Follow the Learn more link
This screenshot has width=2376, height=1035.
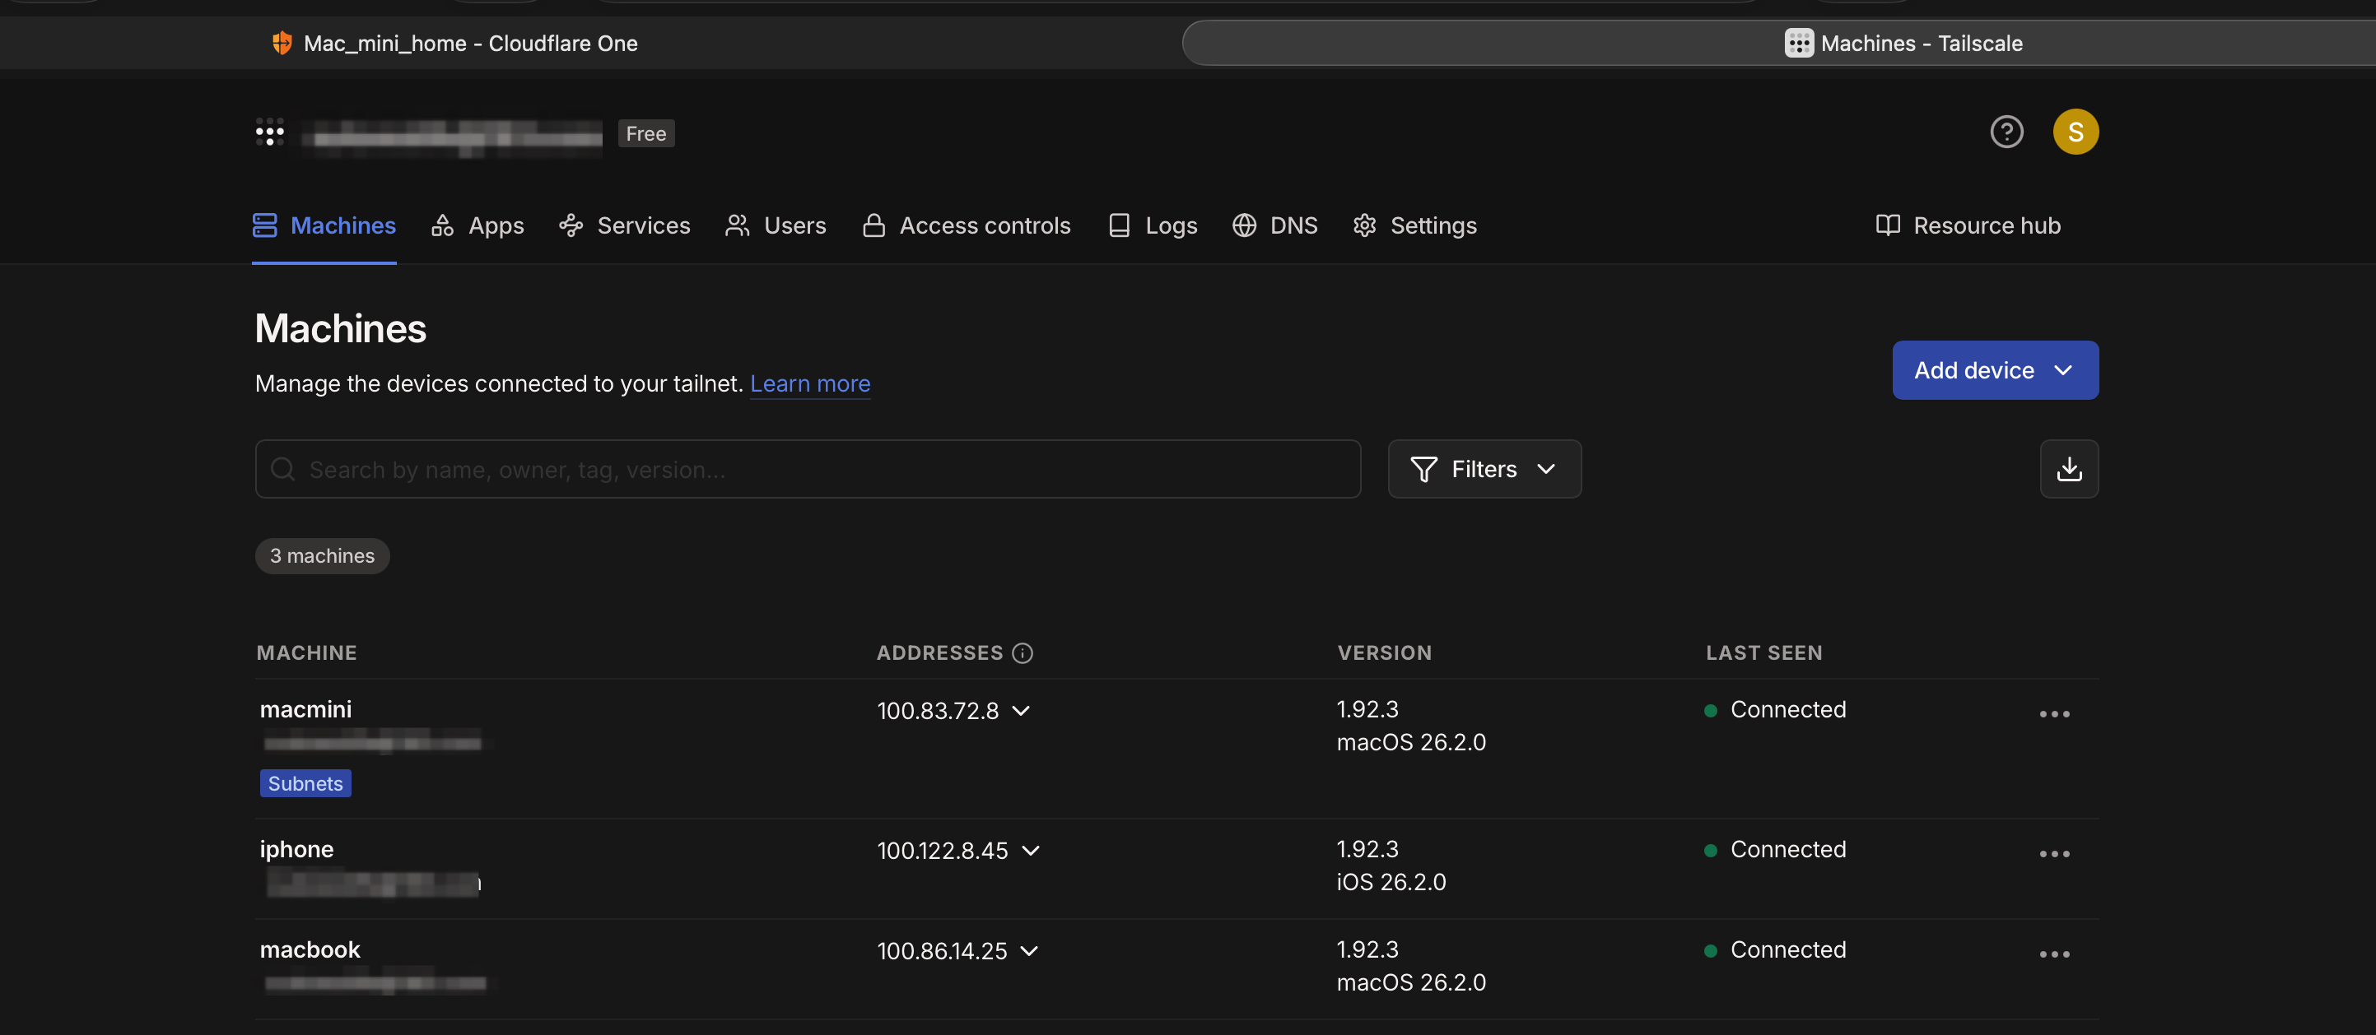[x=809, y=383]
